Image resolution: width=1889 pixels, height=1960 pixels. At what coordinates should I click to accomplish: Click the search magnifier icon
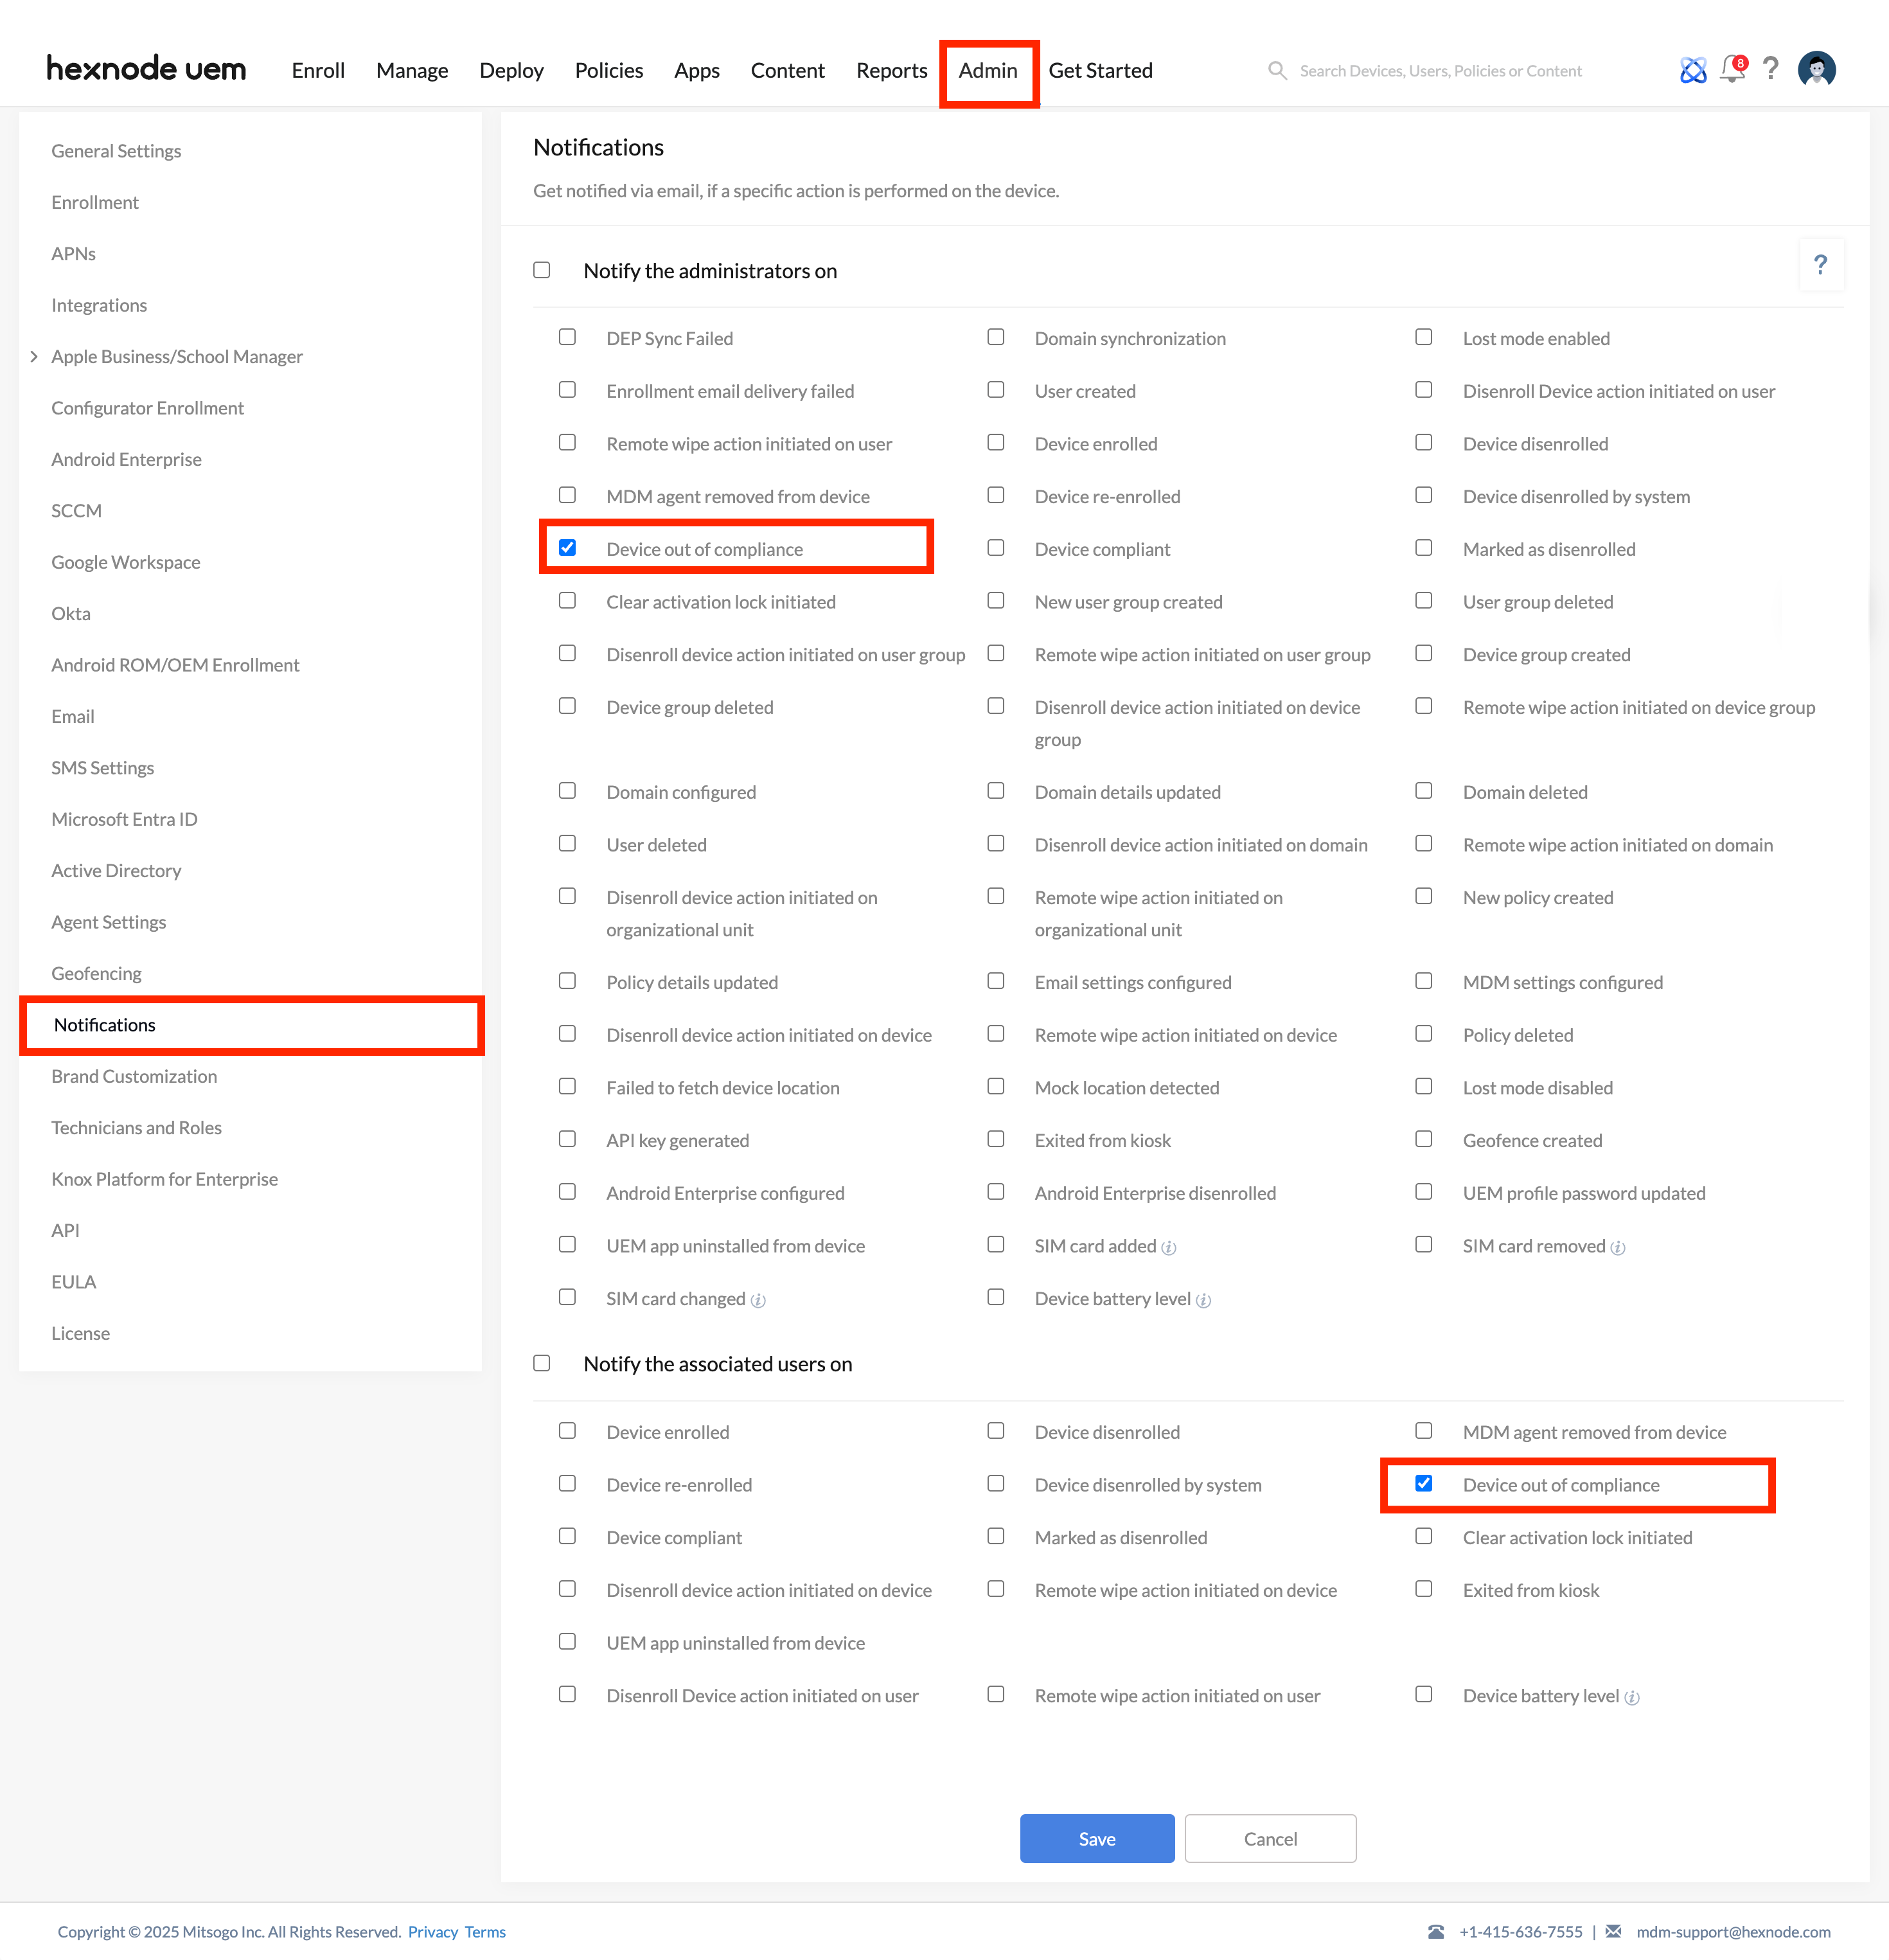pos(1277,70)
